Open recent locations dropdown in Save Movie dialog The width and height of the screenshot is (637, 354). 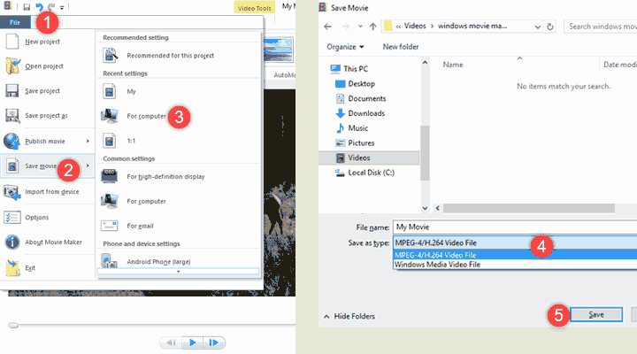point(360,27)
